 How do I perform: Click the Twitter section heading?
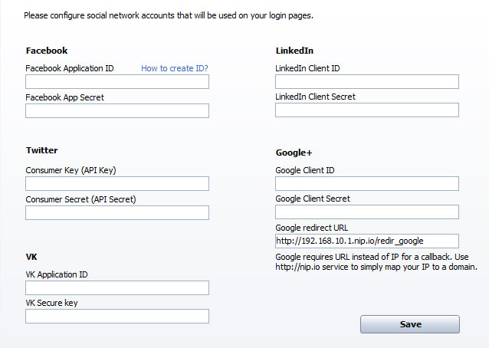[x=42, y=150]
